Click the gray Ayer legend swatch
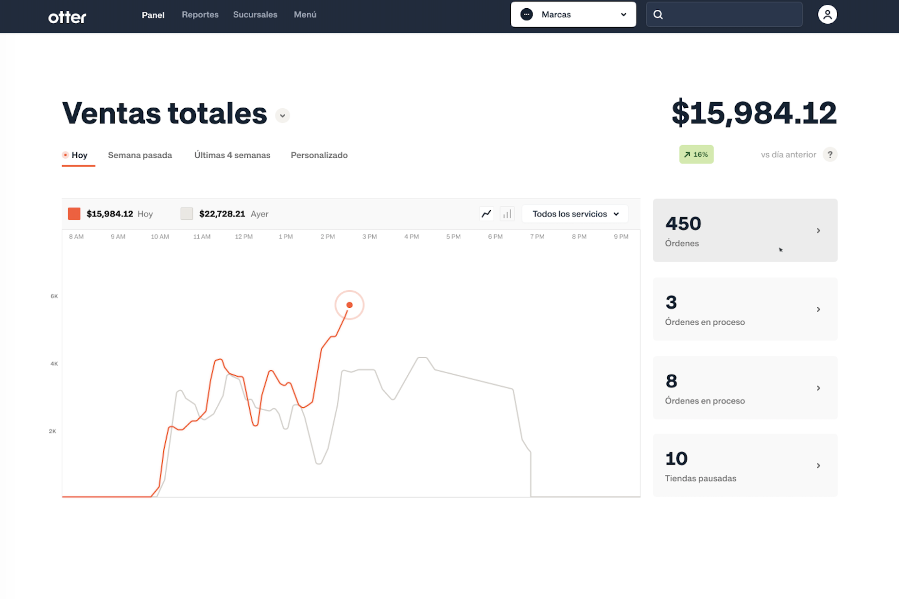899x599 pixels. pyautogui.click(x=187, y=214)
